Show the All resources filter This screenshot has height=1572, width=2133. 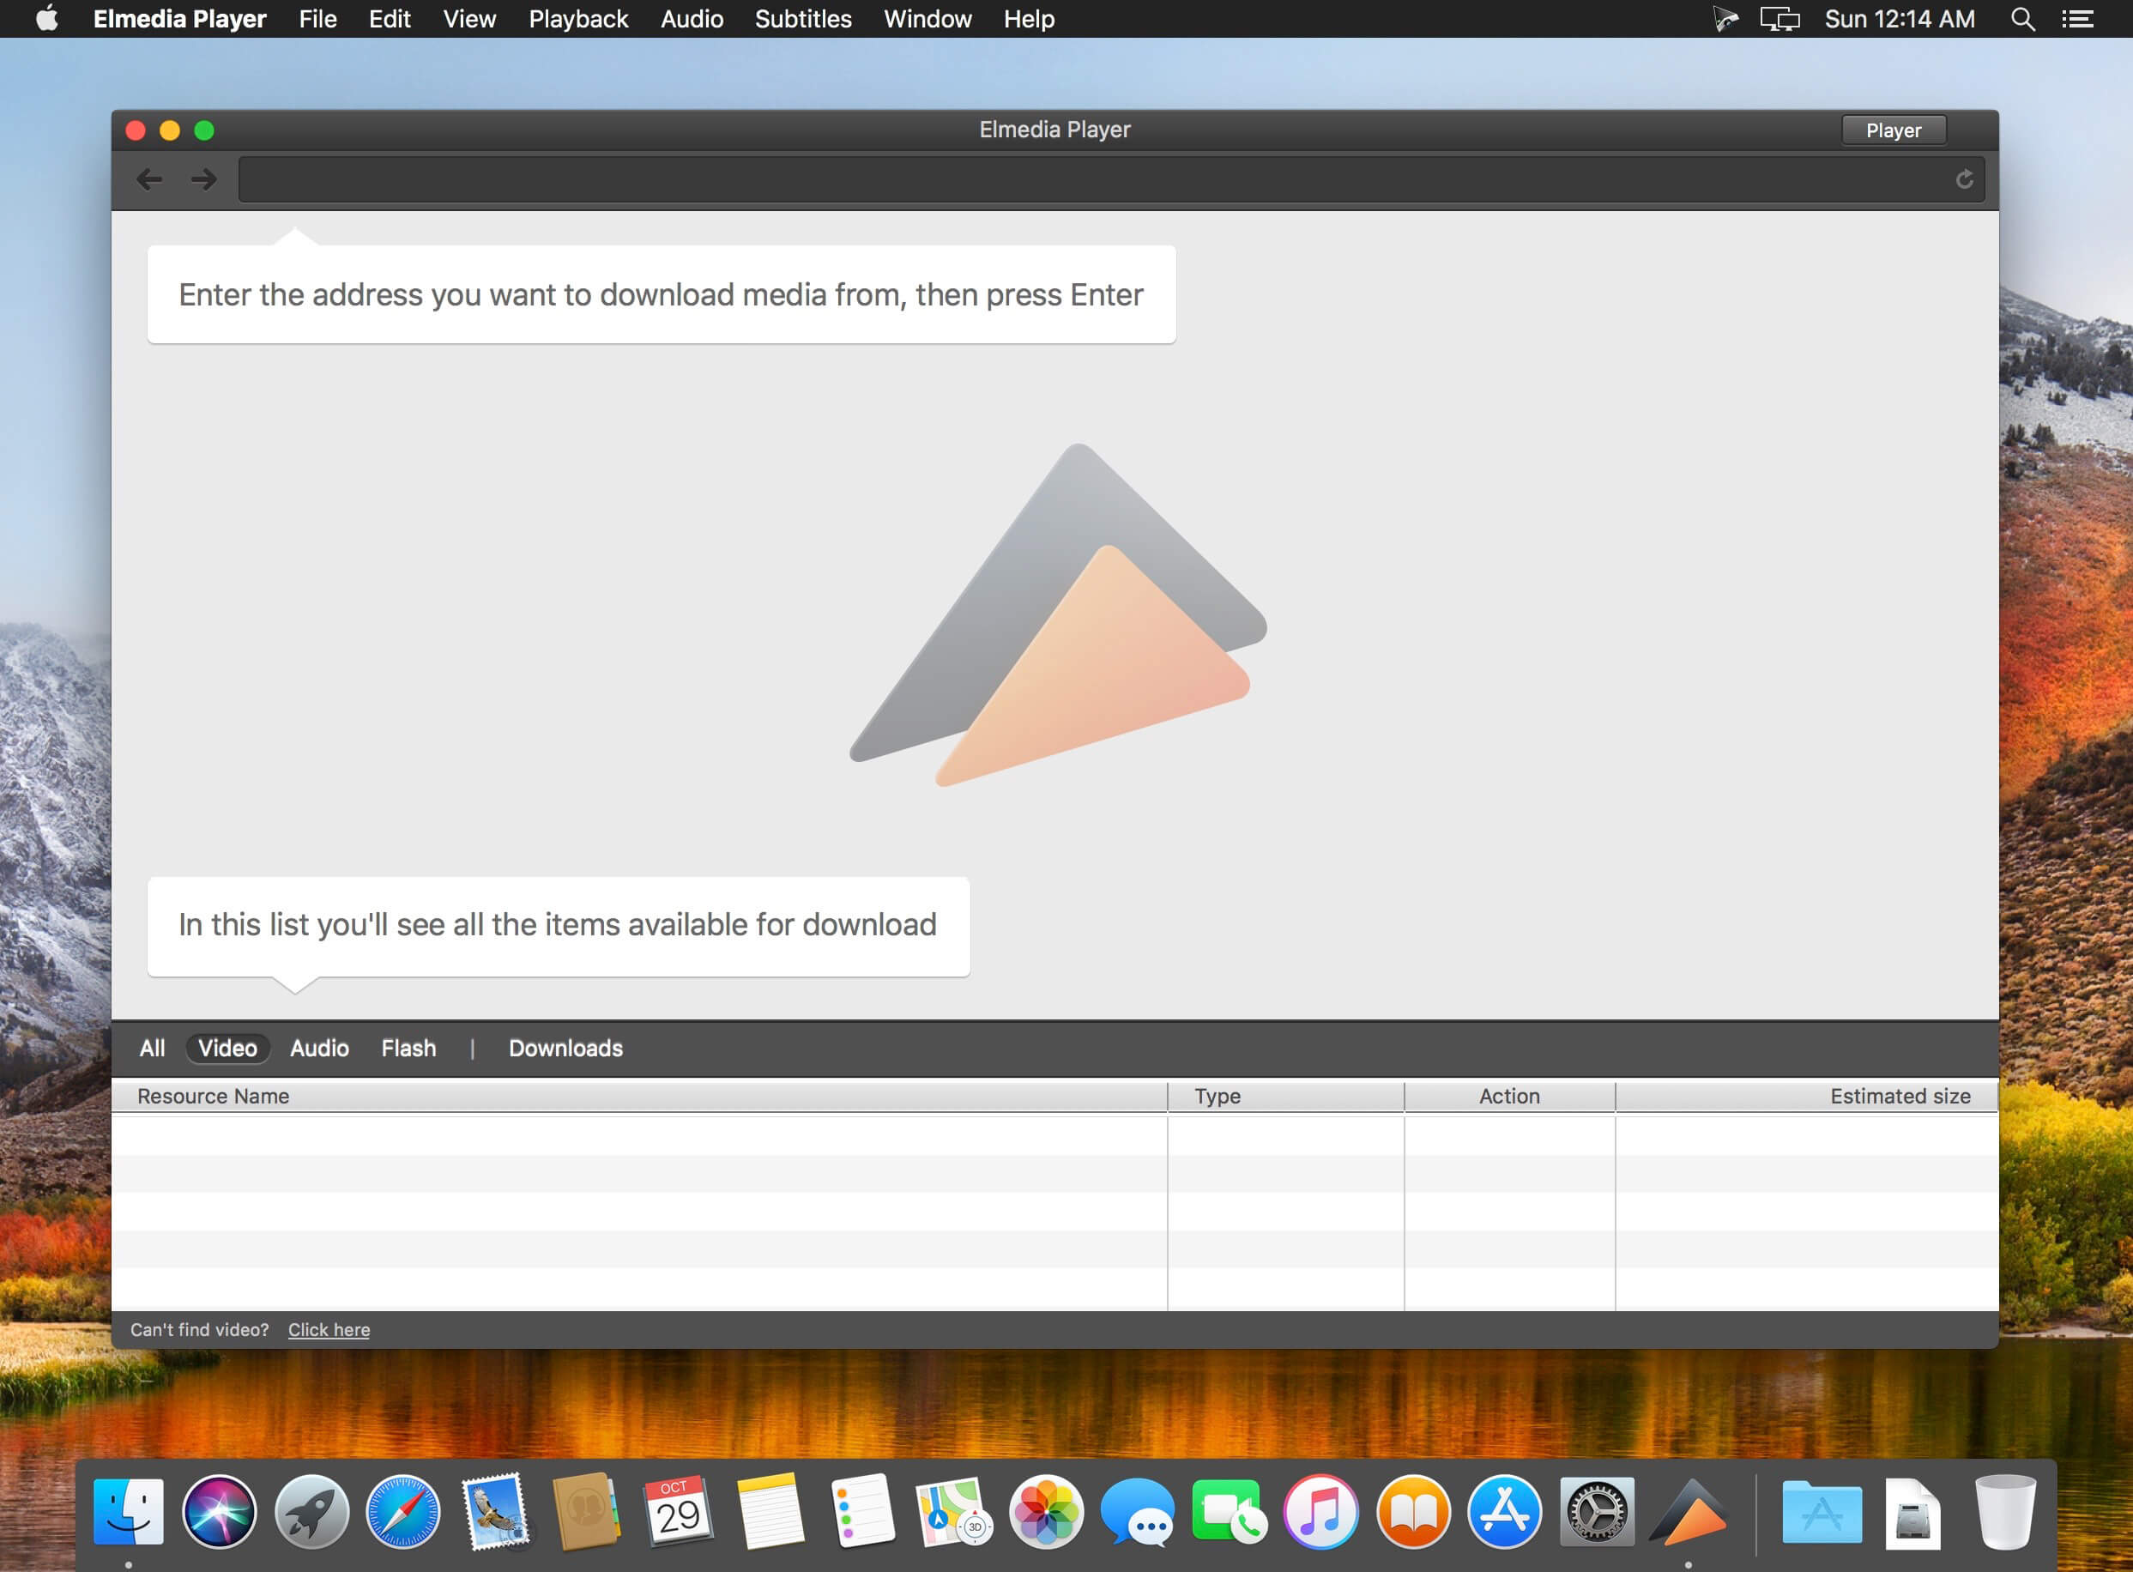[x=152, y=1048]
